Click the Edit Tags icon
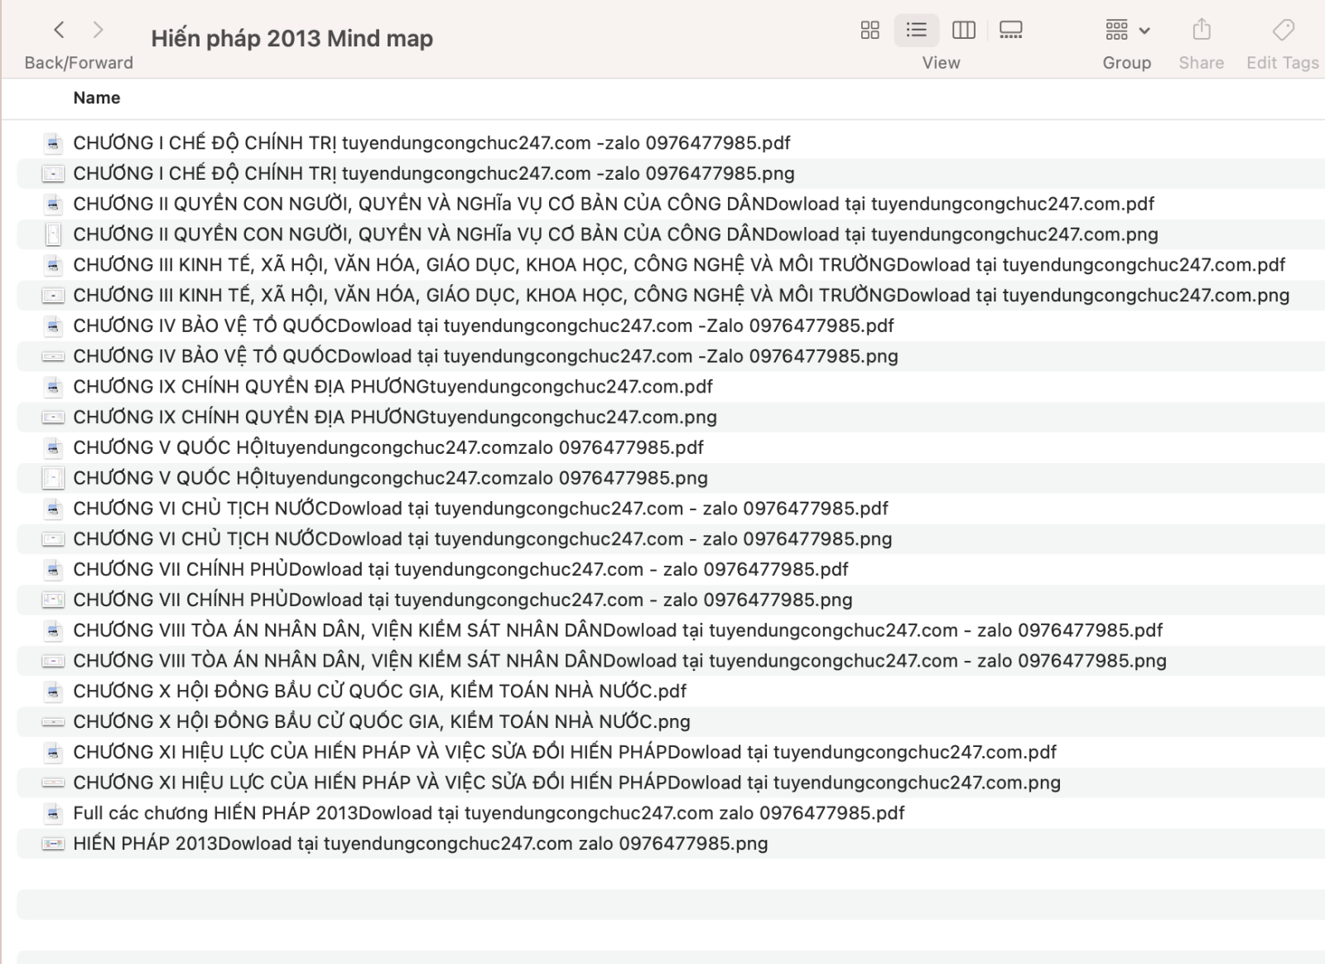This screenshot has height=964, width=1325. click(x=1283, y=31)
